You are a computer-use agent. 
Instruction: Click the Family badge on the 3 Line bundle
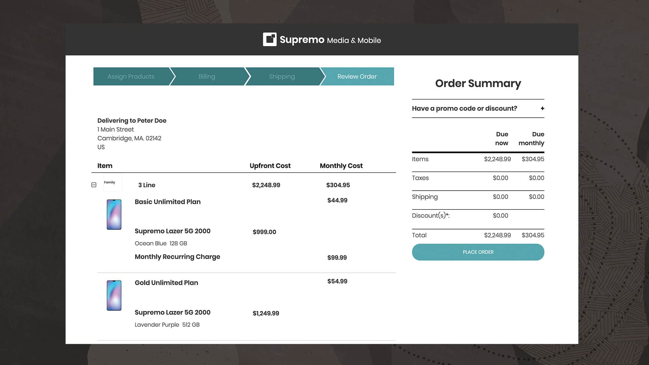pyautogui.click(x=112, y=182)
